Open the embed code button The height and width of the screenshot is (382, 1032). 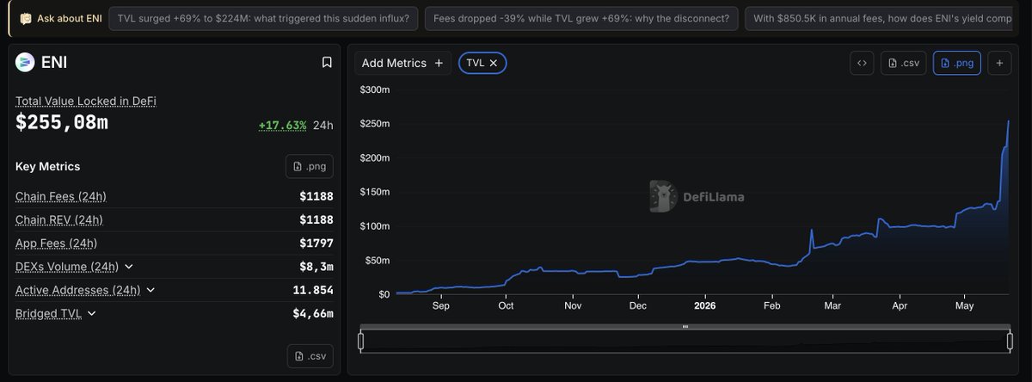coord(862,63)
